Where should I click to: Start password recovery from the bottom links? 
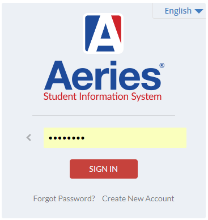coord(64,199)
